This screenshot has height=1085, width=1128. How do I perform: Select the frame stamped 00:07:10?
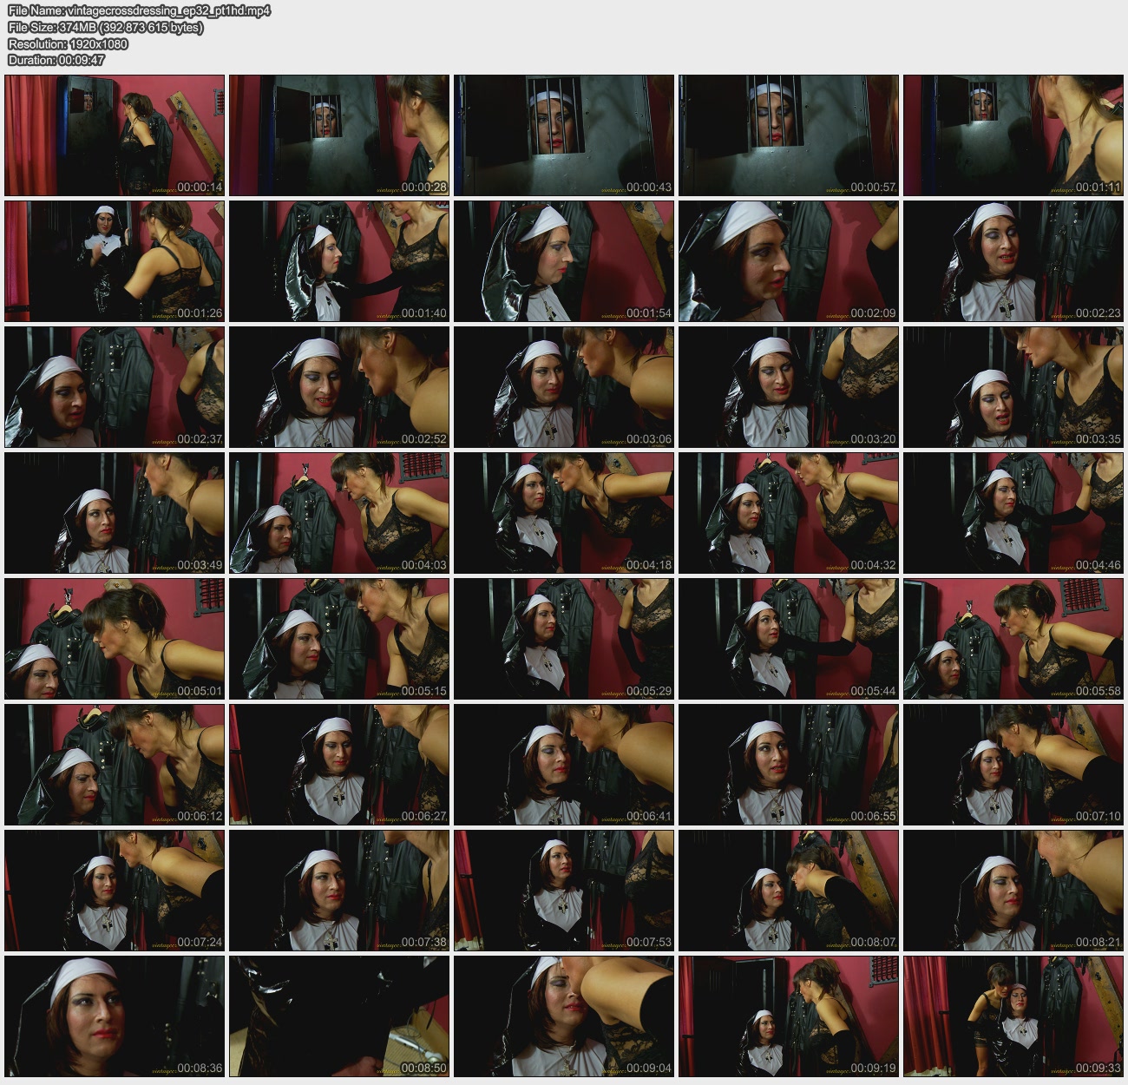coord(1013,765)
